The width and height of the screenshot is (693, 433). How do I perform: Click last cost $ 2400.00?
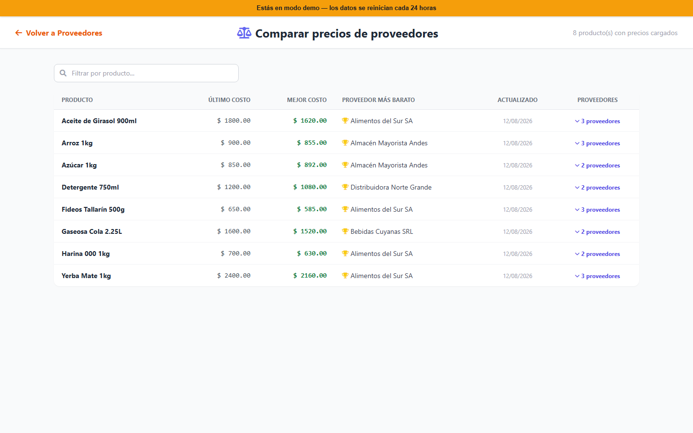(x=234, y=276)
